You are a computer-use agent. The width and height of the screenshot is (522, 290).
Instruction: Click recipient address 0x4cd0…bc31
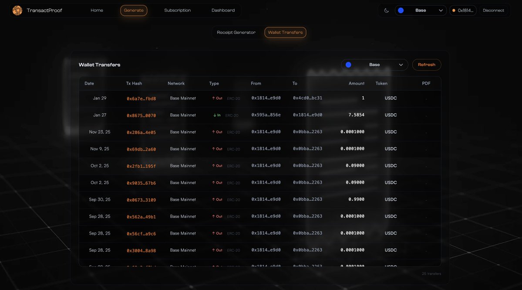point(308,98)
